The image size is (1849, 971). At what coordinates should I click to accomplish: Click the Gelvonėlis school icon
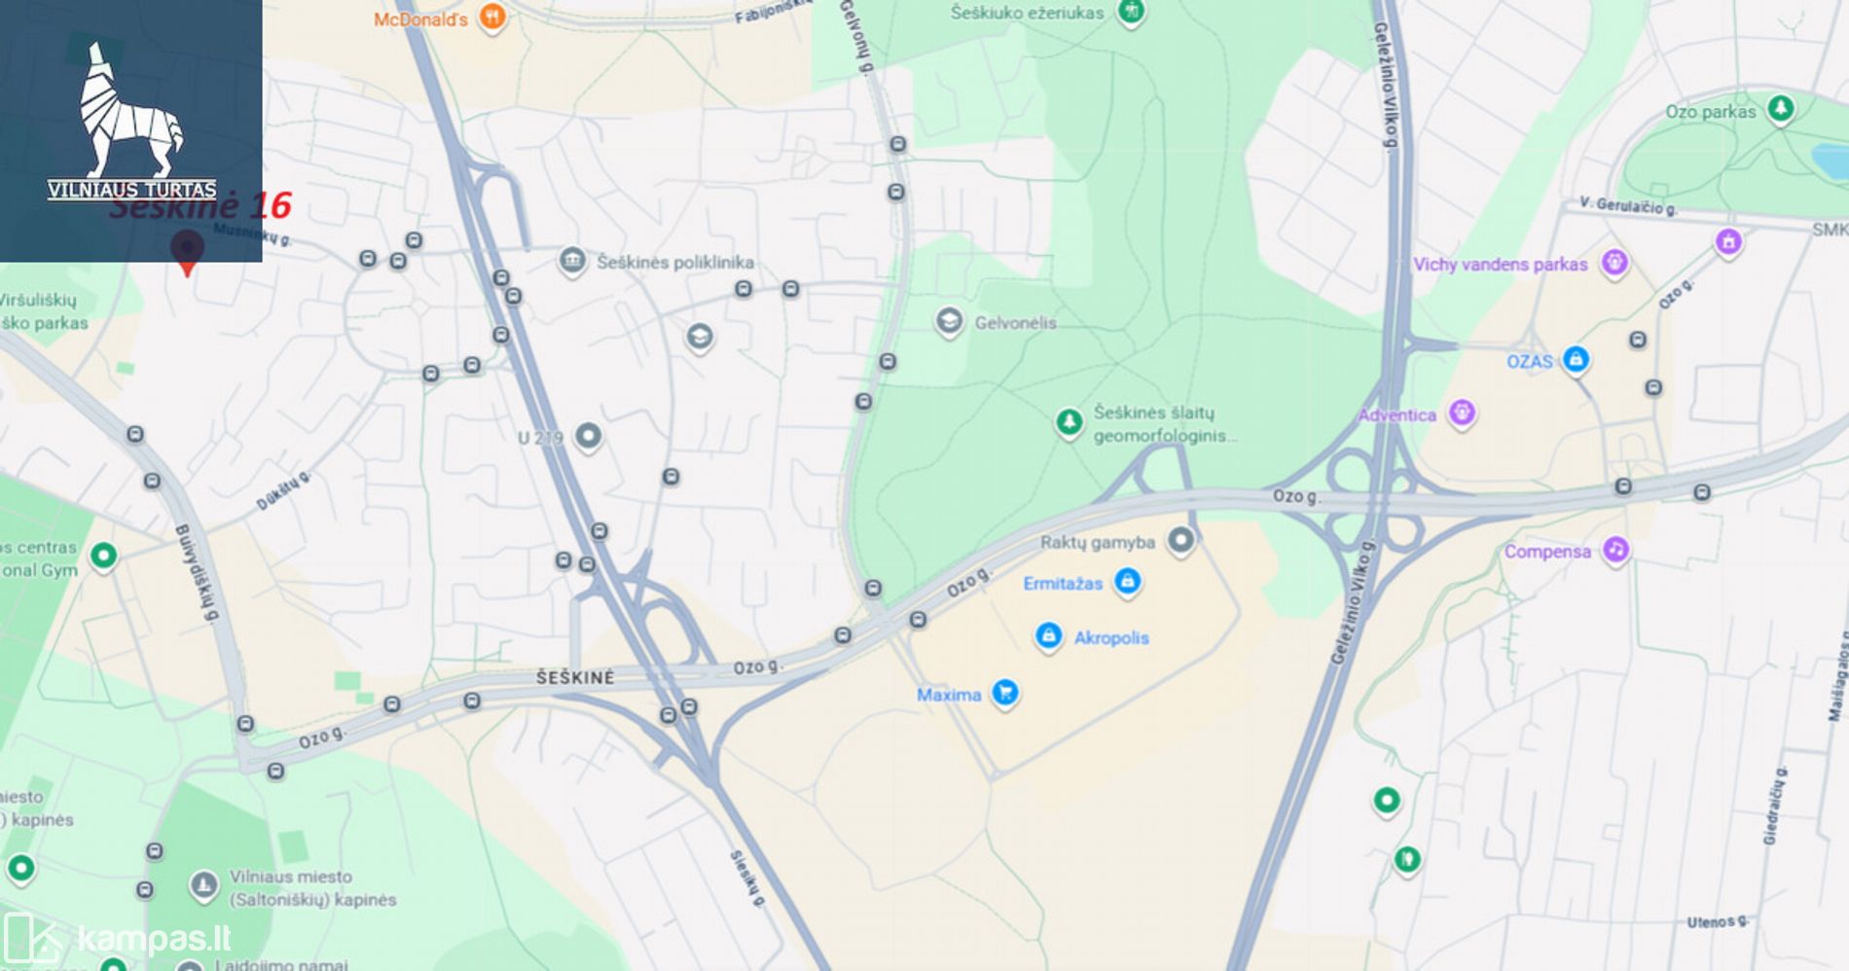click(949, 321)
